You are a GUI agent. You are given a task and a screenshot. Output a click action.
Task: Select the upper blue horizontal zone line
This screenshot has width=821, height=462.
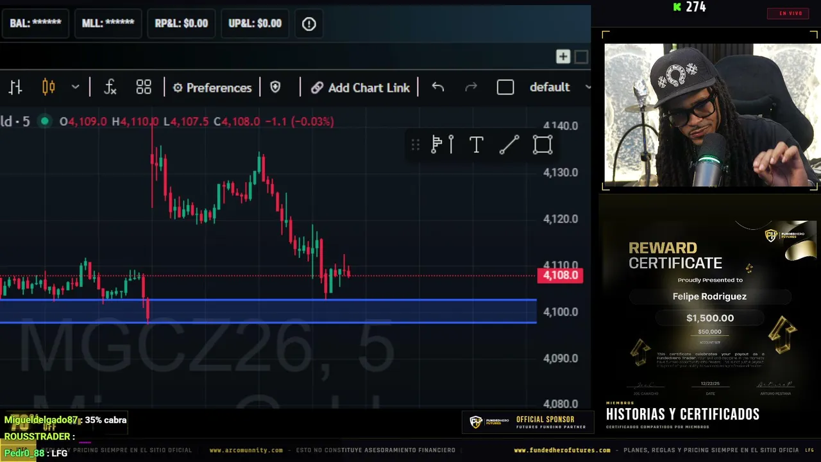tap(268, 300)
